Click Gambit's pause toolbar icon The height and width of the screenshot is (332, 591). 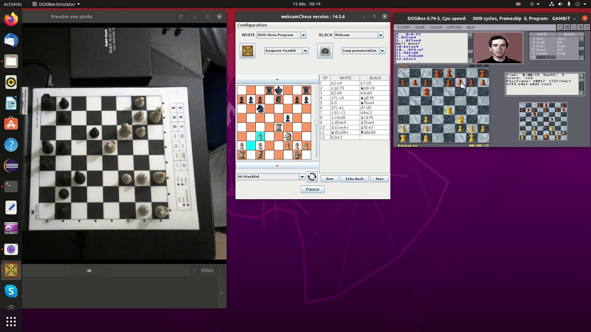[x=567, y=27]
